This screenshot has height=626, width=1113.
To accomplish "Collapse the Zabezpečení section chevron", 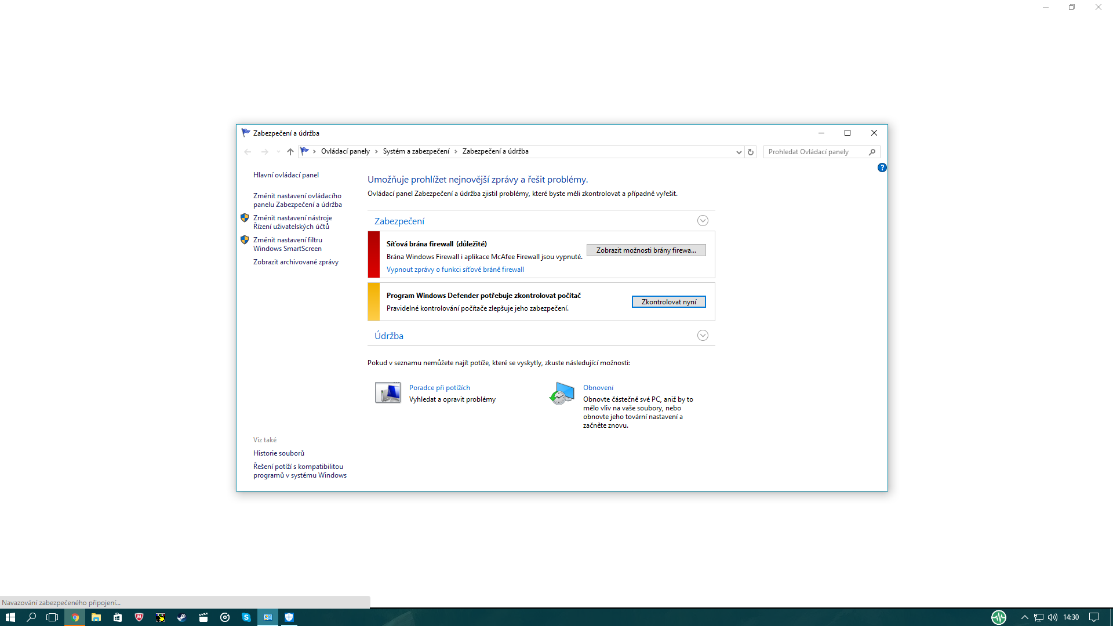I will [703, 221].
